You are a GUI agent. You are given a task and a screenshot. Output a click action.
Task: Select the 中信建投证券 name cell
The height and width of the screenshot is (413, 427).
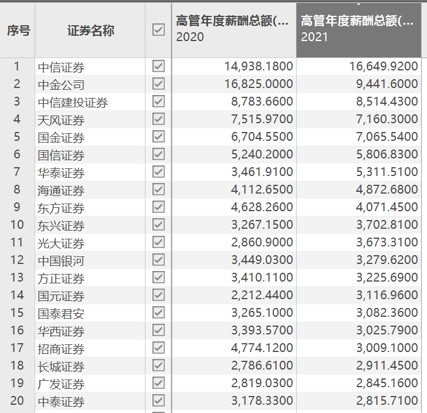pyautogui.click(x=90, y=101)
